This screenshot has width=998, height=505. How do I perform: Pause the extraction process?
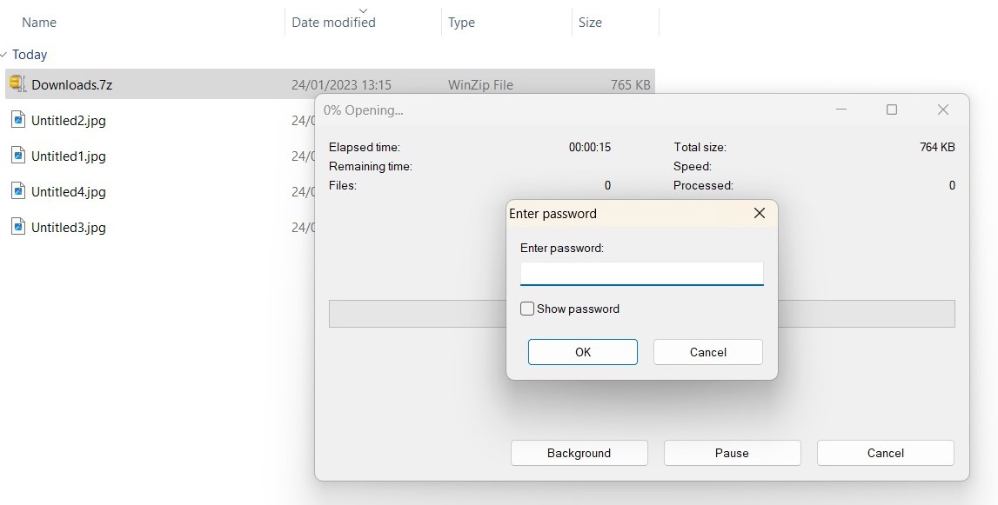click(732, 453)
